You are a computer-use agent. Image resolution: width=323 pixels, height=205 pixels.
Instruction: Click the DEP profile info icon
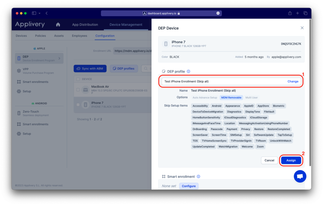coord(188,71)
